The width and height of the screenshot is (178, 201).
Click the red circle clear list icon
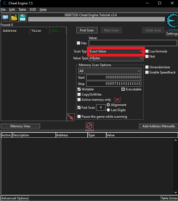(x=90, y=126)
